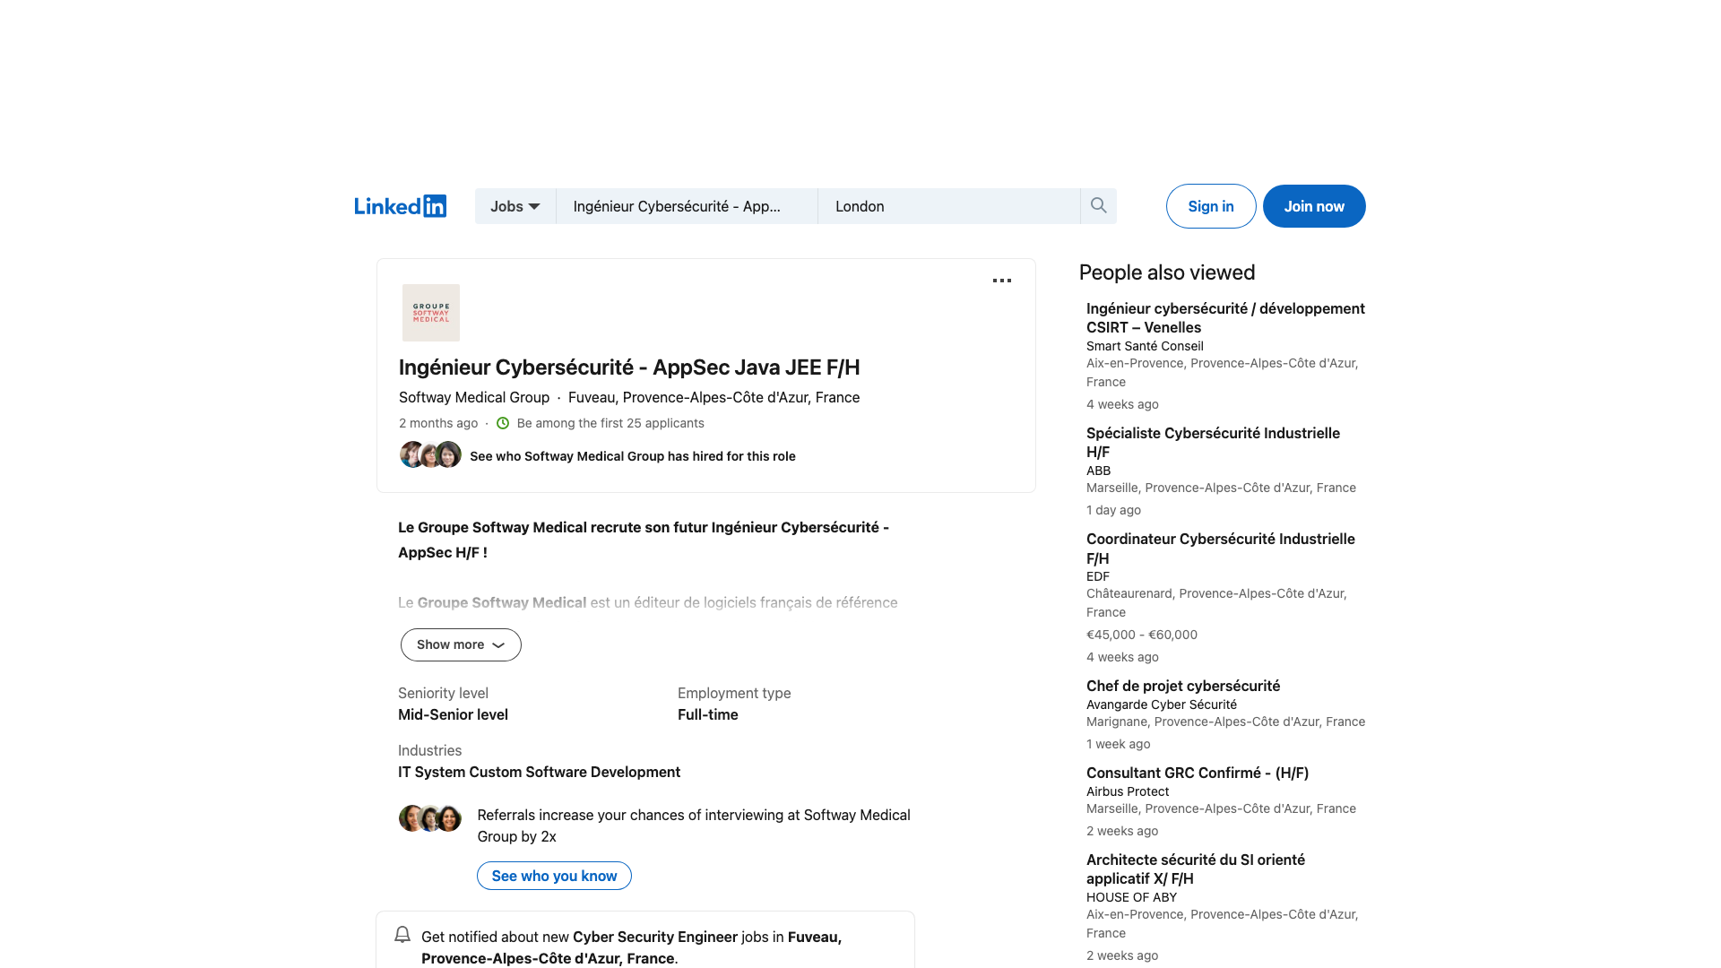Click Be among the first 25 applicants text
The image size is (1721, 968).
610,423
